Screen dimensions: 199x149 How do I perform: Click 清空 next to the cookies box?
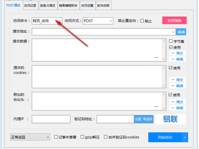pyautogui.click(x=177, y=80)
